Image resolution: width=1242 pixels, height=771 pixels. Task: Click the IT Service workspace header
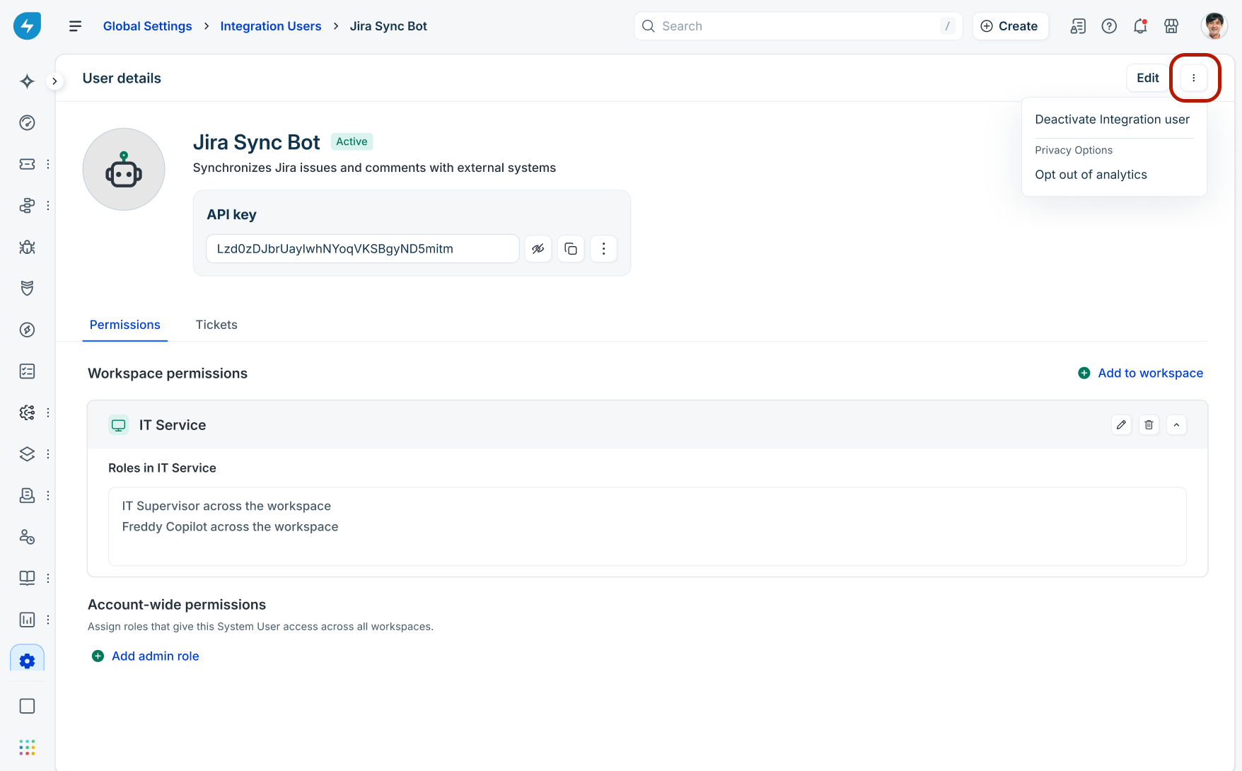pyautogui.click(x=647, y=425)
